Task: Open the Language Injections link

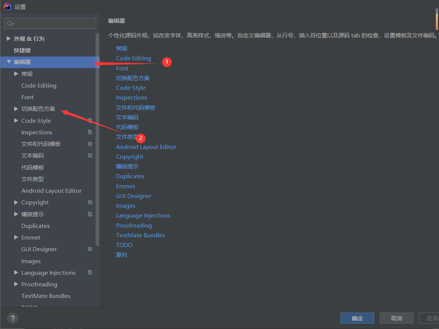Action: 143,216
